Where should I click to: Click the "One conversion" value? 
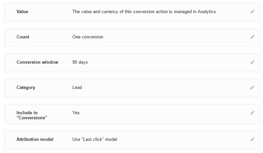click(x=88, y=37)
